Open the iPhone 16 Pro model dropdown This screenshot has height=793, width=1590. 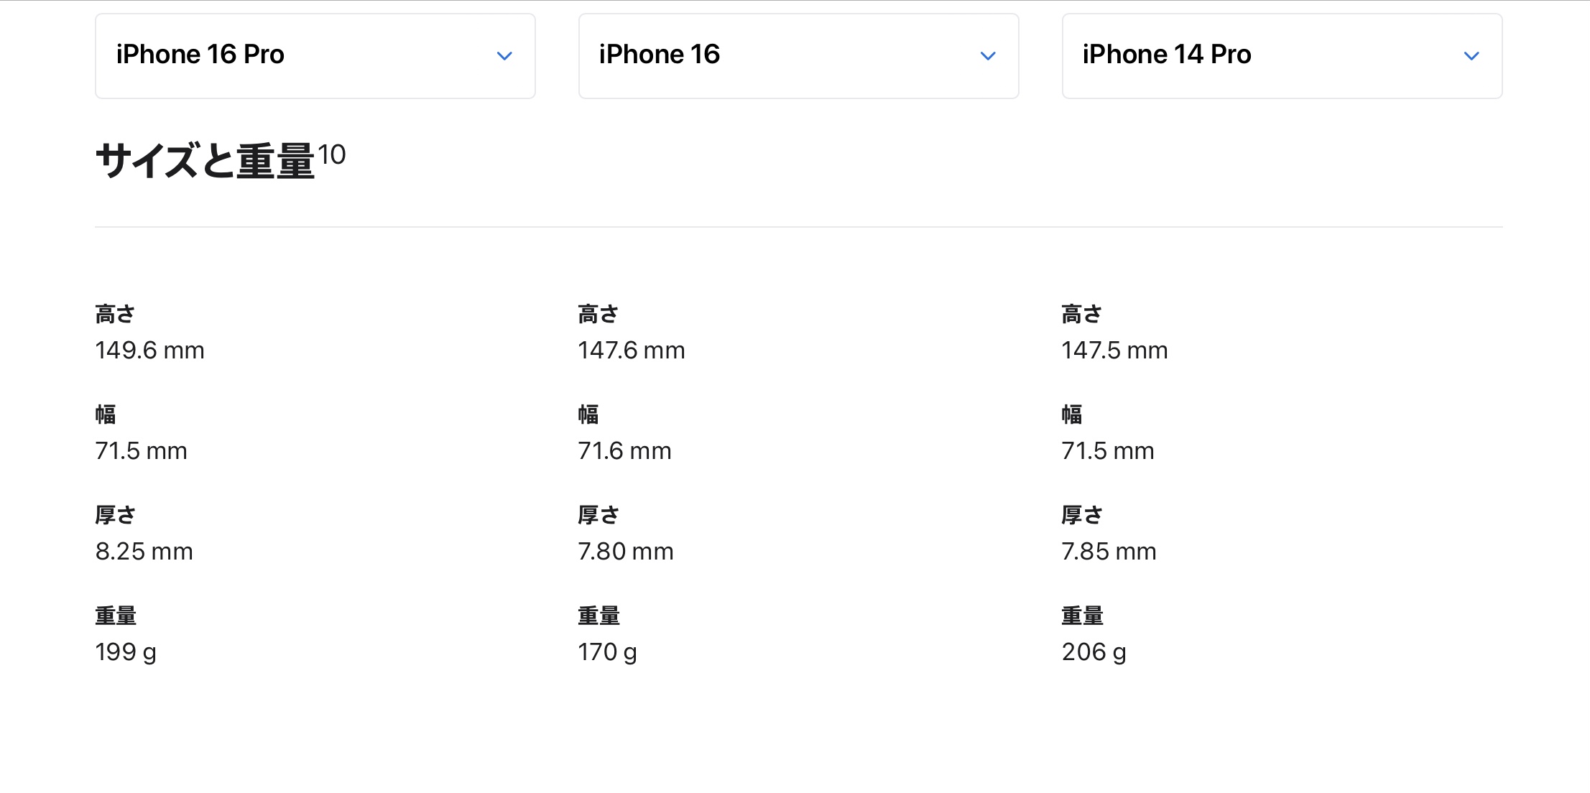[x=315, y=55]
